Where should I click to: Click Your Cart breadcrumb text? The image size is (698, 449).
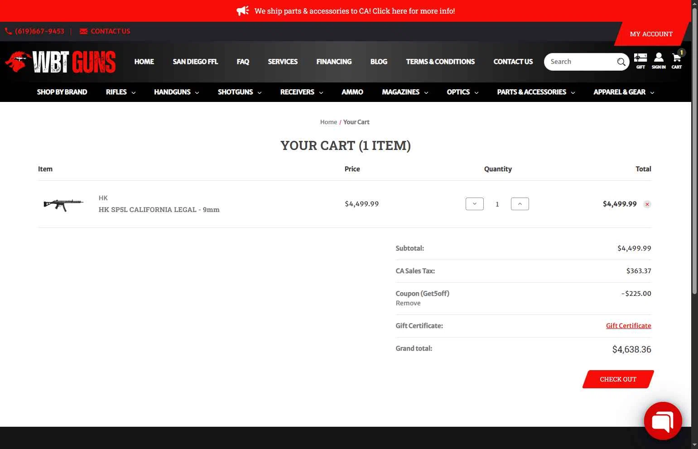coord(356,122)
